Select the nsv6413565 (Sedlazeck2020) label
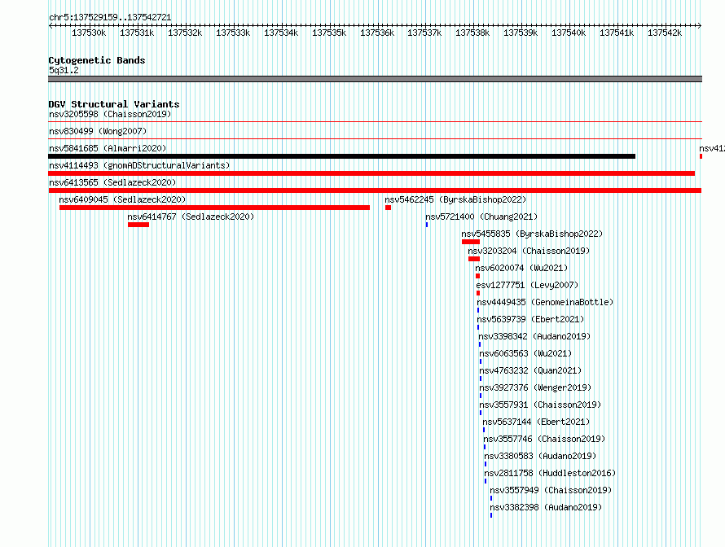725x547 pixels. 112,182
